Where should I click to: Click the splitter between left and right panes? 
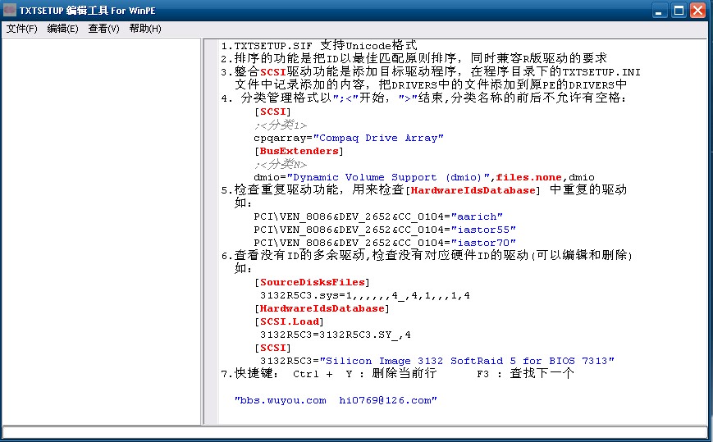point(202,230)
